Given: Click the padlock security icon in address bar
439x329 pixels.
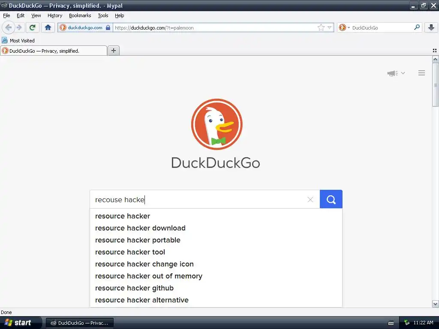Looking at the screenshot, I should coord(108,27).
